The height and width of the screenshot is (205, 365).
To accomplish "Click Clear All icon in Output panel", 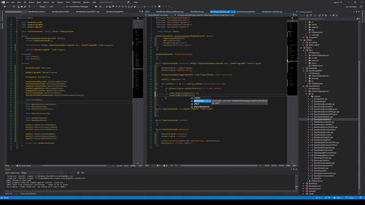I will tap(78, 173).
